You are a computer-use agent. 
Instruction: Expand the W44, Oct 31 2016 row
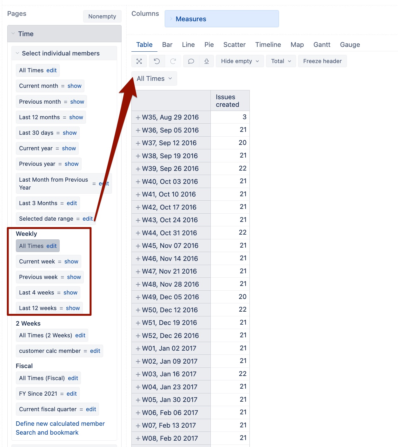(138, 233)
